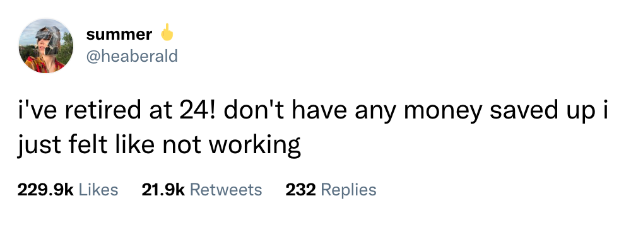The height and width of the screenshot is (237, 643).
Task: Open the Retweets list label
Action: coord(226,190)
